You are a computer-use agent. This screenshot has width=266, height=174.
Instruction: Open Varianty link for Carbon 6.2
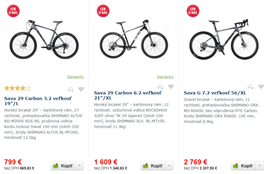click(165, 77)
